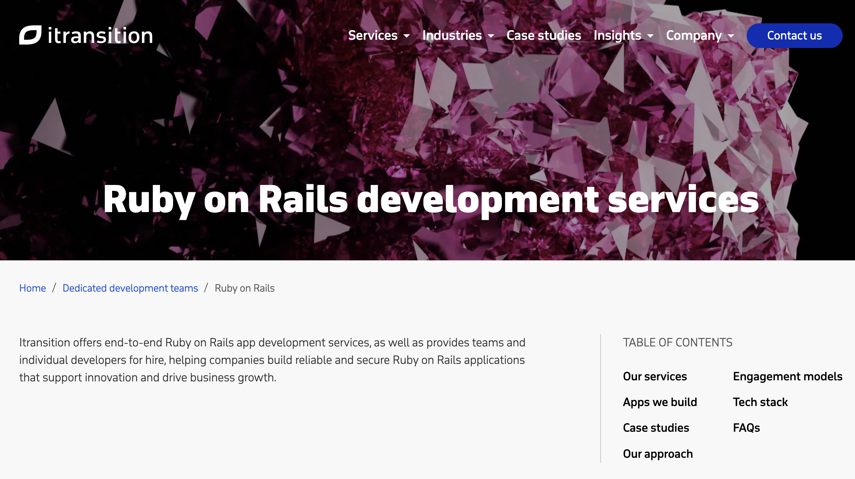Jump to Tech stack section
The height and width of the screenshot is (479, 855).
760,402
